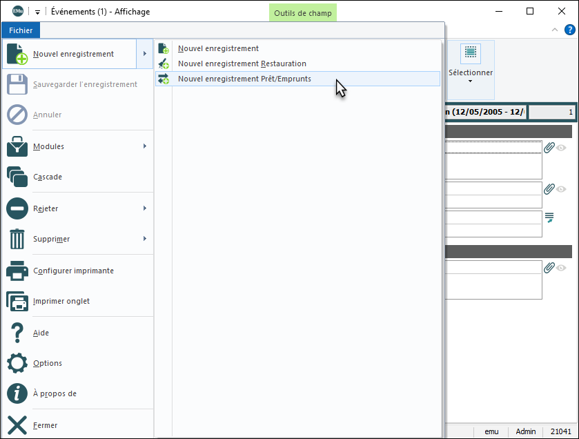The image size is (579, 439).
Task: Choose Nouvel enregistrement Prêt/Emprunts
Action: tap(244, 79)
